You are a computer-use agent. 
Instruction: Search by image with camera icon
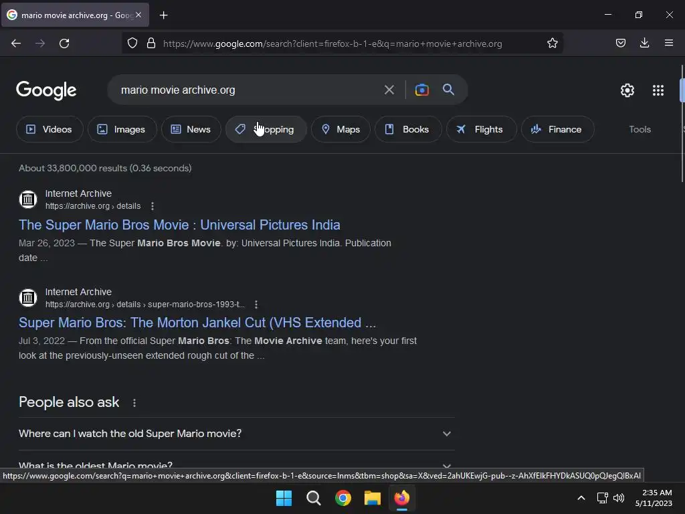click(421, 90)
